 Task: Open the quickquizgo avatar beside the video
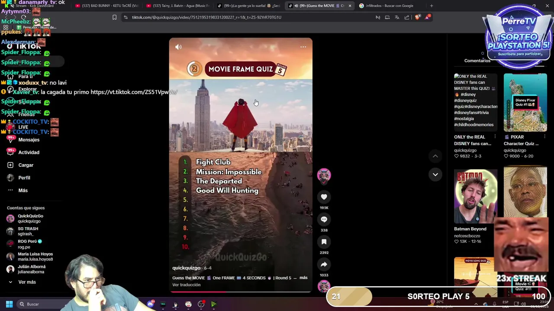(324, 175)
